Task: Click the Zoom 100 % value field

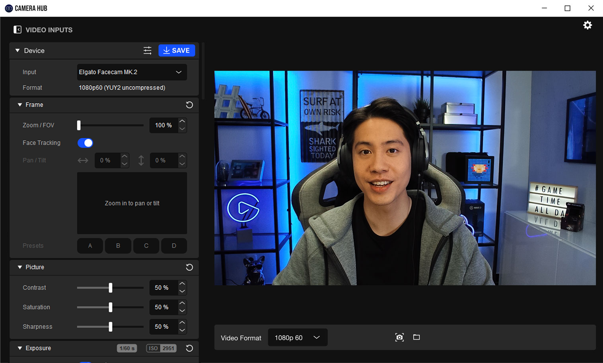Action: [163, 125]
